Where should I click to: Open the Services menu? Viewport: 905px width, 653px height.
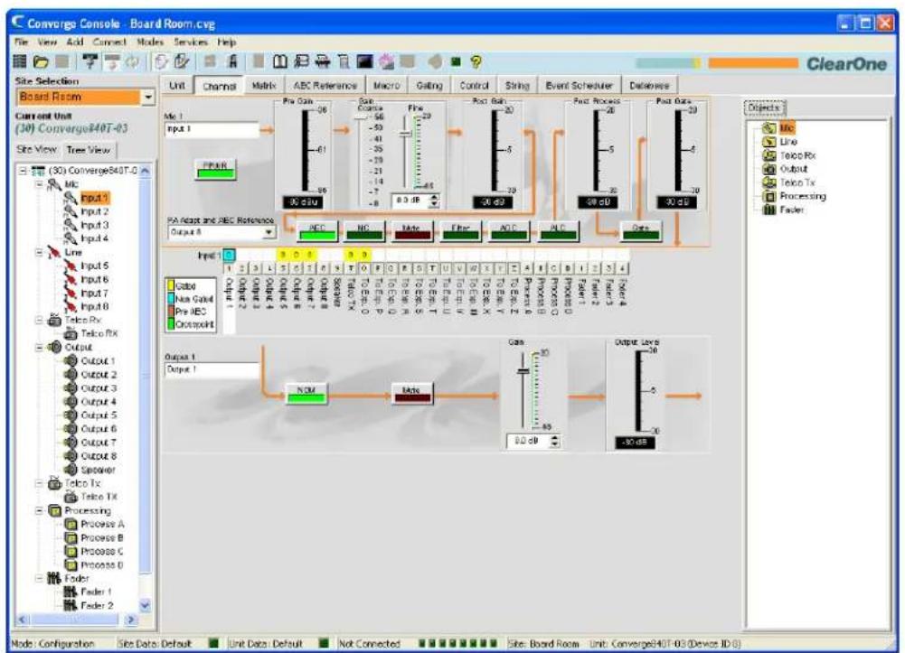(191, 42)
